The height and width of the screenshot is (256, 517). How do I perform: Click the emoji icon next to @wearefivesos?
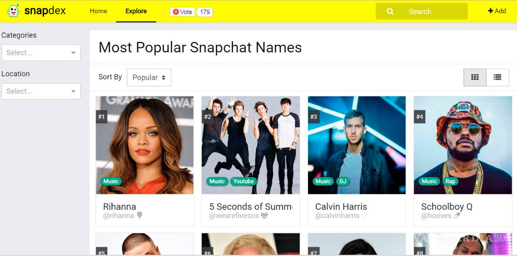pyautogui.click(x=264, y=216)
